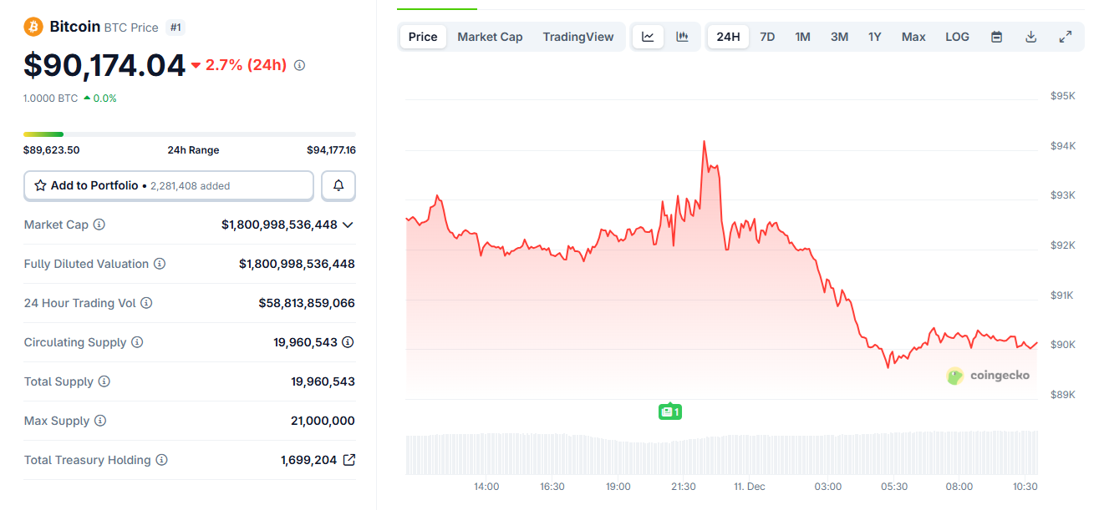This screenshot has height=510, width=1109.
Task: Click the chart download icon
Action: [1030, 36]
